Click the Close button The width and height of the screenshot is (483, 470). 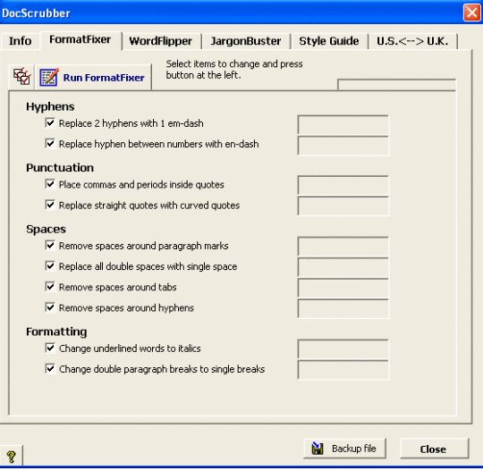434,449
